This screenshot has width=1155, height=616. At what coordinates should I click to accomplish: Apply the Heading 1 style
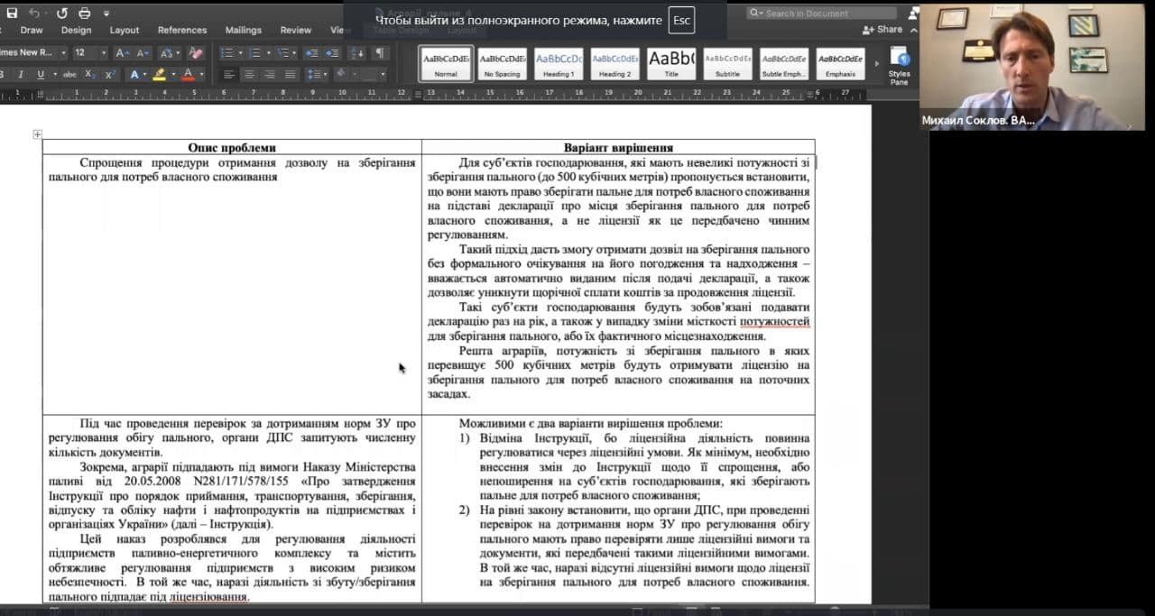pos(559,63)
